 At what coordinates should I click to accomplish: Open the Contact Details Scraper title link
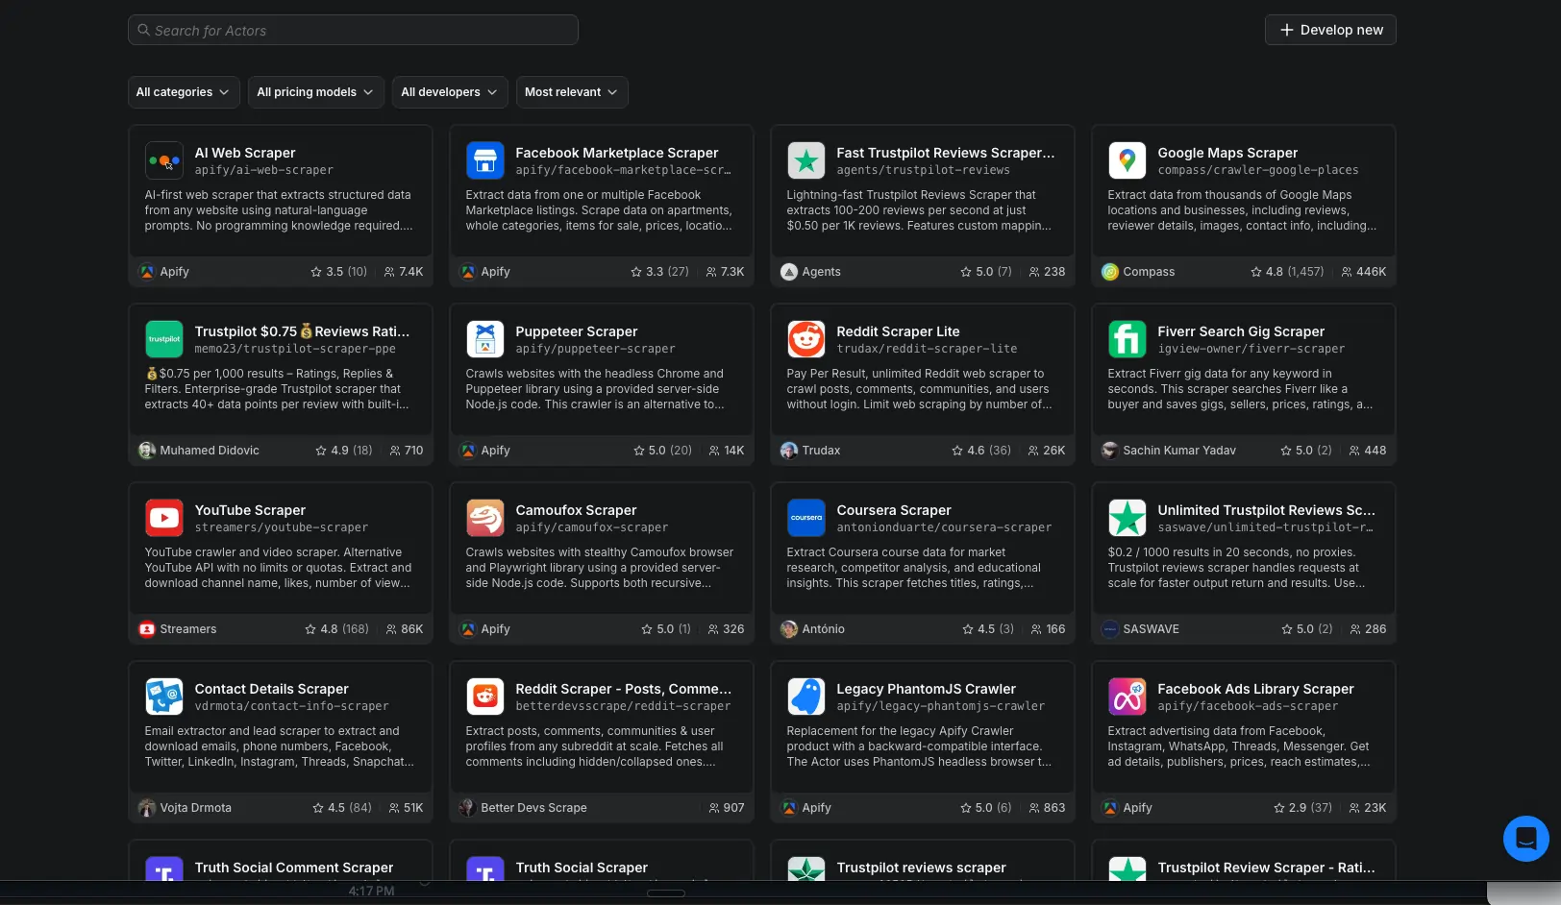tap(271, 689)
